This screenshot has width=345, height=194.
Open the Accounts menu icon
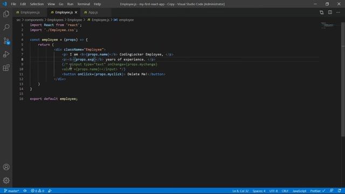click(x=6, y=167)
